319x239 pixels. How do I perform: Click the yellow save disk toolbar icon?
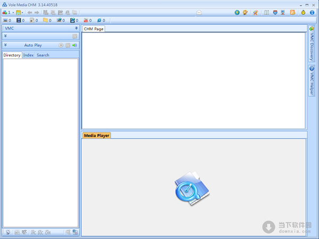tap(18, 13)
